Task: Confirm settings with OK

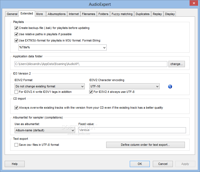Action: tap(140, 164)
